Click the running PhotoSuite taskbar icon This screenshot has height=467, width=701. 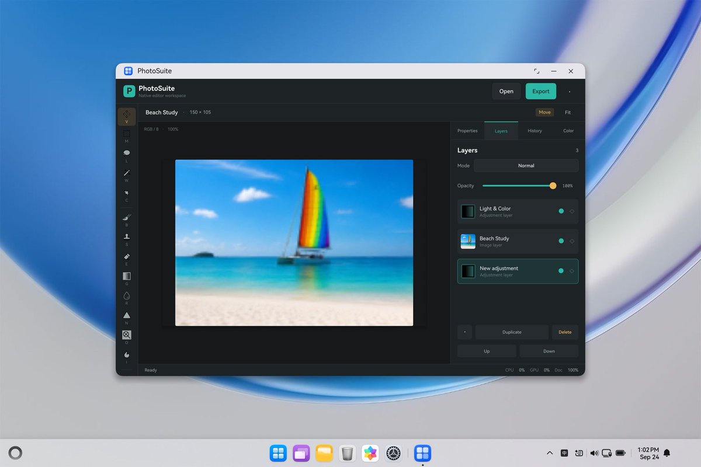(x=422, y=453)
